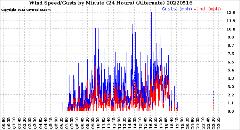
Task: Click the 5.4 y-axis value
Action: [231, 70]
